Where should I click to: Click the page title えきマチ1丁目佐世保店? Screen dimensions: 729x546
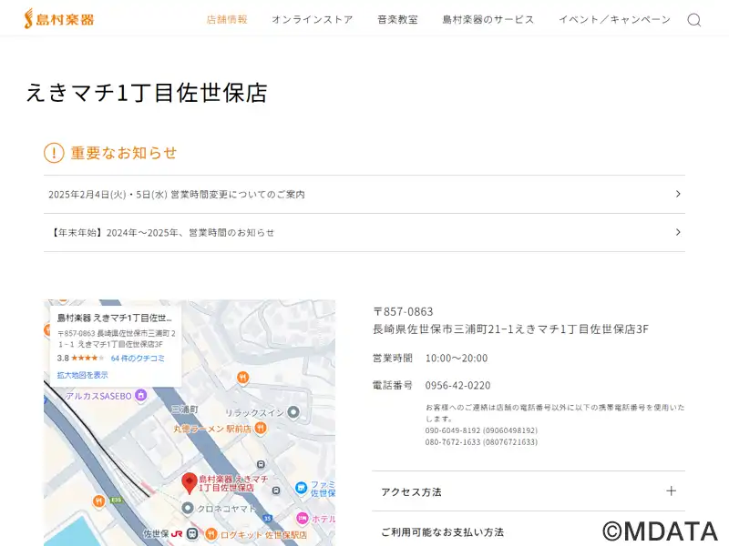(147, 93)
